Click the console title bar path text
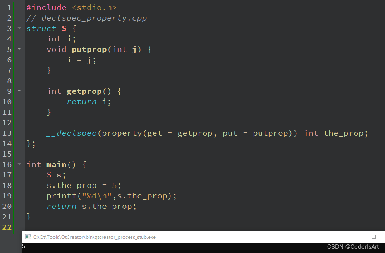The image size is (385, 253). 93,236
